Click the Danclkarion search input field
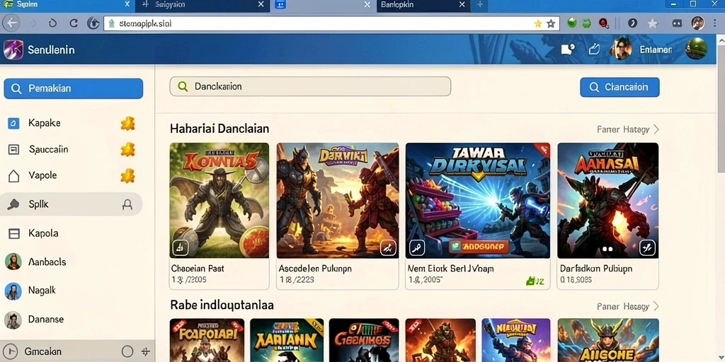This screenshot has width=725, height=362. (x=310, y=86)
